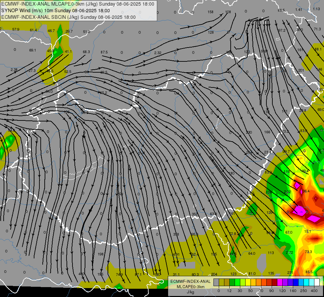324x297 pixels.
Task: Click the map value 440
Action: click(81, 274)
